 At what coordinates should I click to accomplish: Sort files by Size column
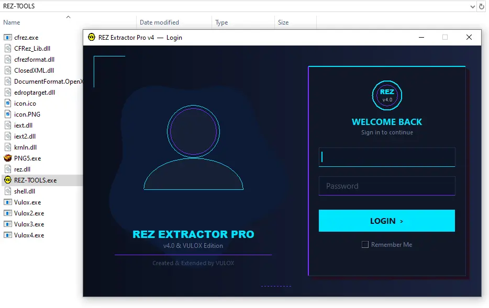283,22
